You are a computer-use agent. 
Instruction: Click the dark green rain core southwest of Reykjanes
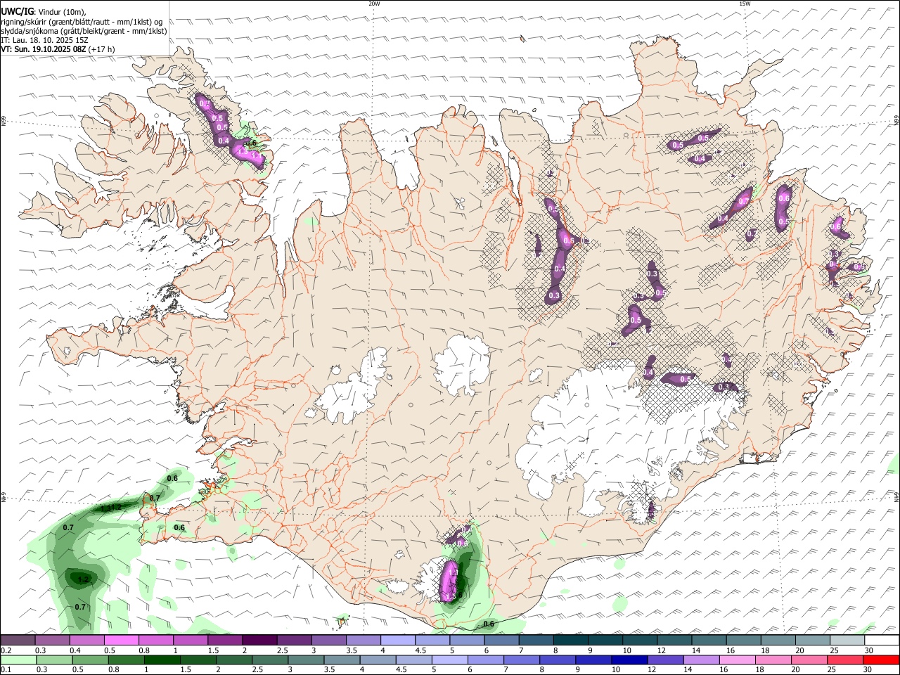[81, 578]
